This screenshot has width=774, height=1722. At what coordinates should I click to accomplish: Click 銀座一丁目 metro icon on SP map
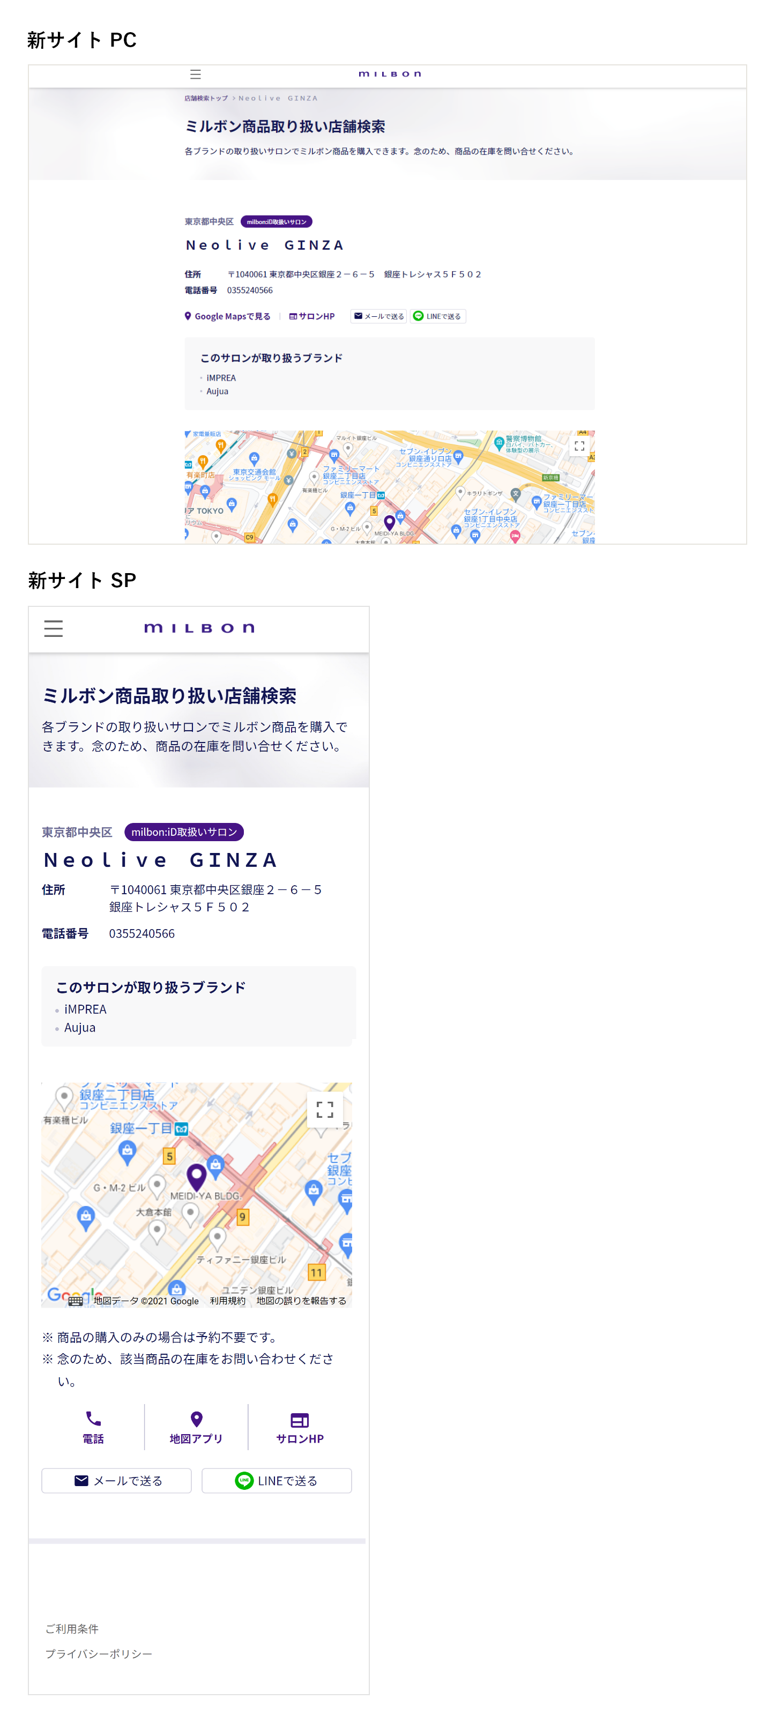181,1129
